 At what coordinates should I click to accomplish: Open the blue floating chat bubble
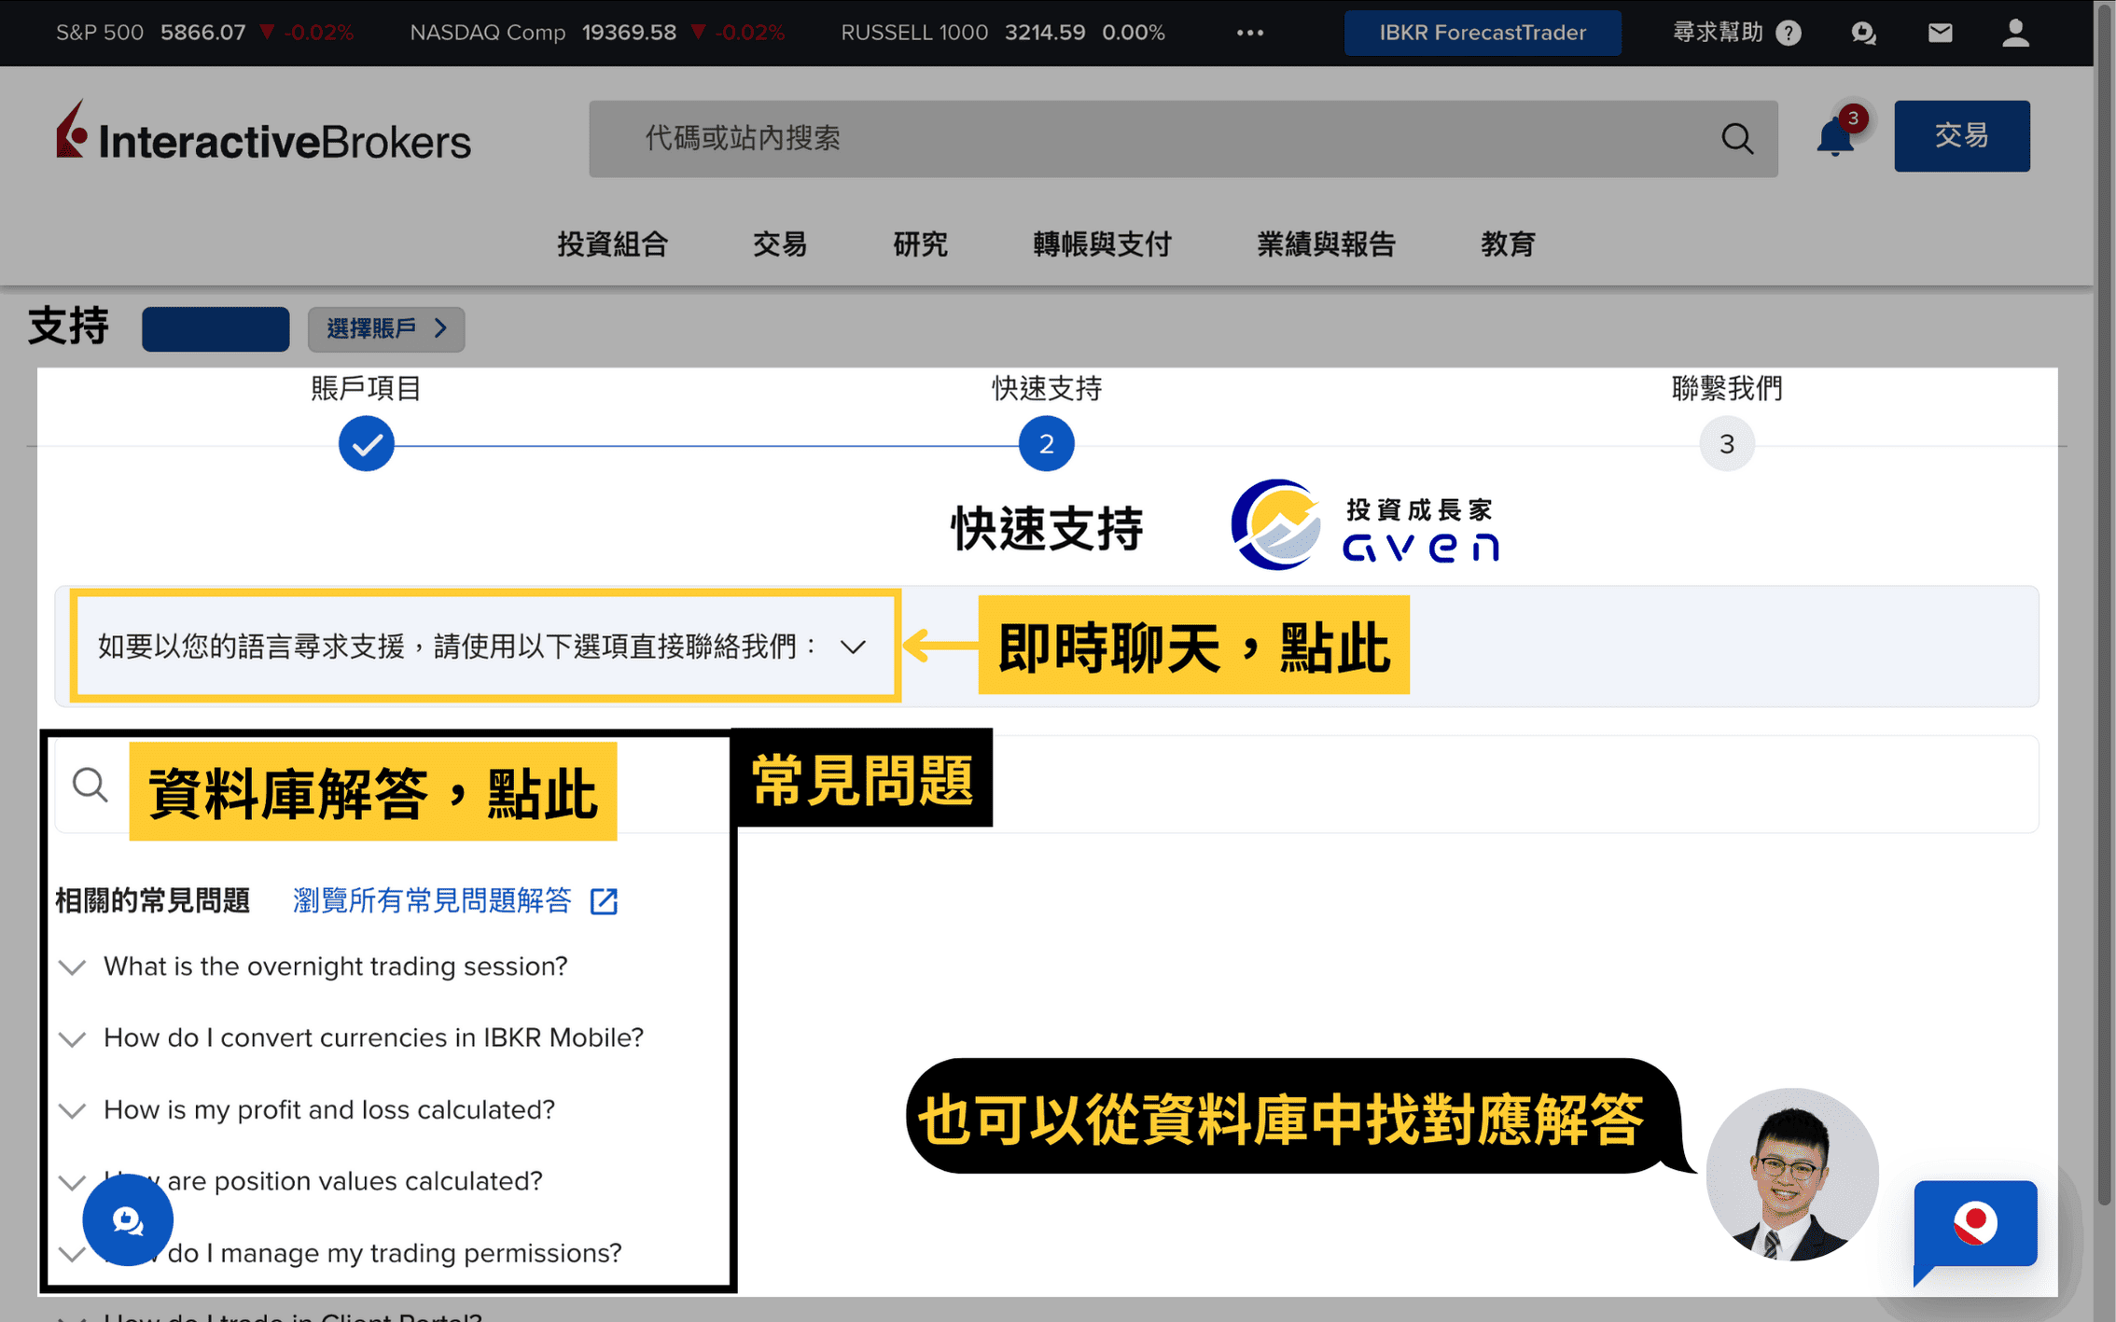pos(128,1219)
